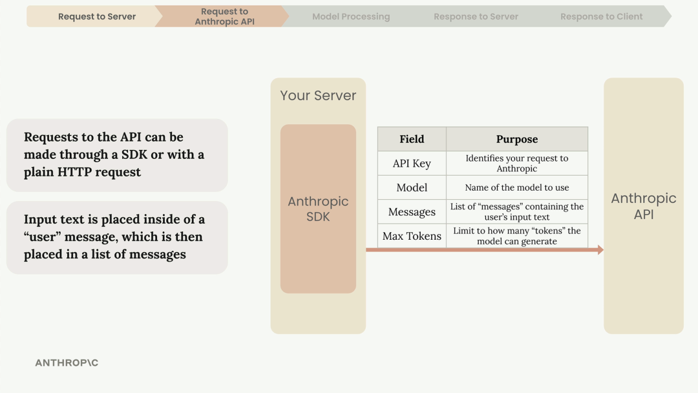Click the 'List of messages' purpose cell
Viewport: 698px width, 393px height.
pos(517,212)
